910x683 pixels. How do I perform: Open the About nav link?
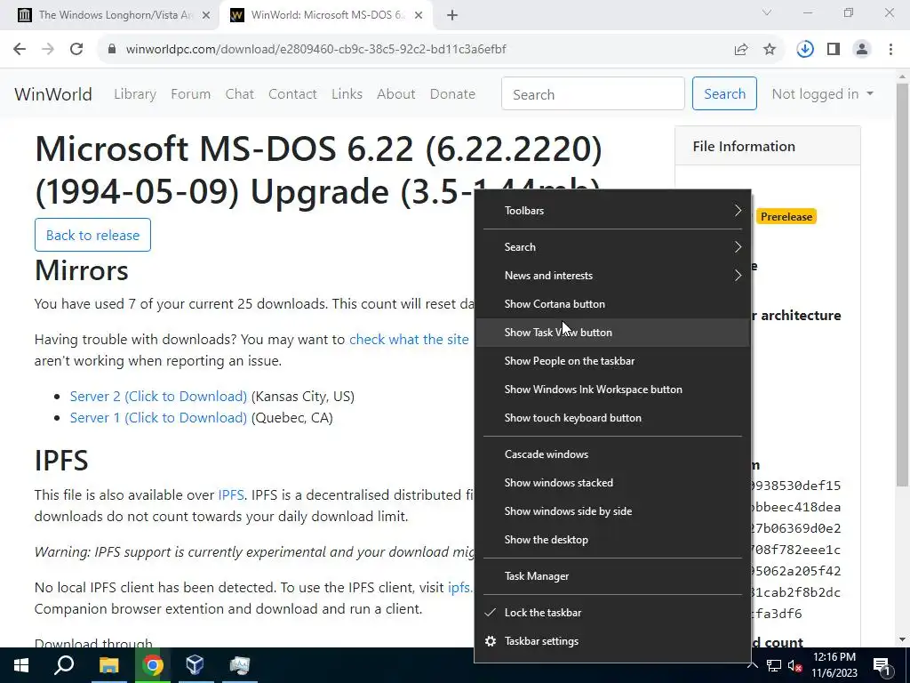(395, 94)
